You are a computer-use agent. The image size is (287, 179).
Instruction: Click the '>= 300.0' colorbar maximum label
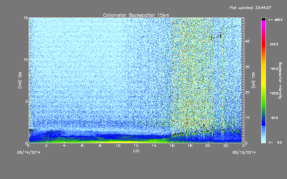tap(276, 20)
